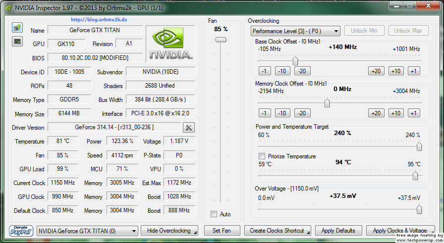Click -10 under Base Clock Offset
Image resolution: width=444 pixels, height=243 pixels.
coord(282,71)
